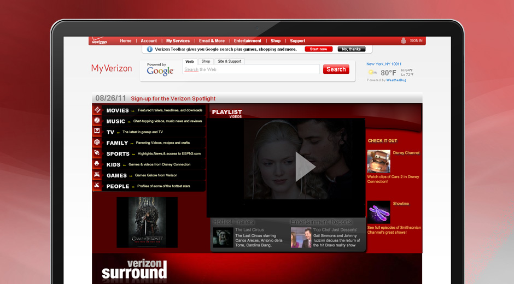Open the MUSIC section label
514x284 pixels.
click(116, 122)
